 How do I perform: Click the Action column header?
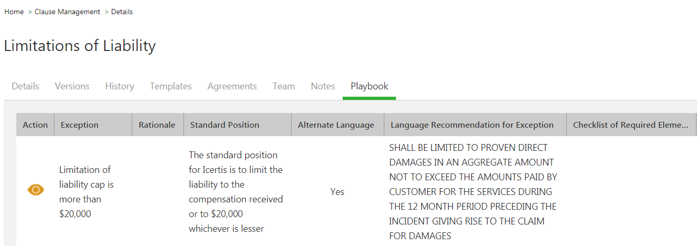[x=35, y=125]
